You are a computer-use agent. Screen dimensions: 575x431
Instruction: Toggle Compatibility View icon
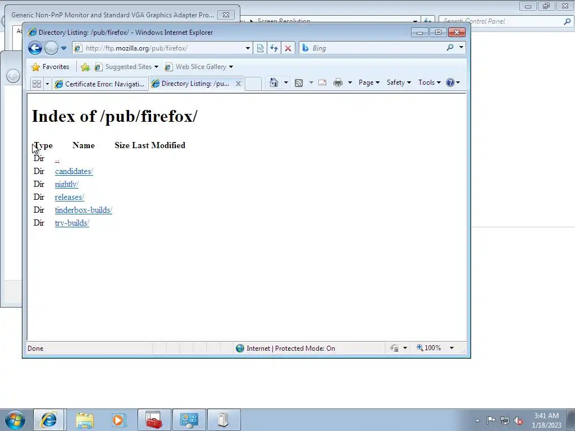(260, 48)
